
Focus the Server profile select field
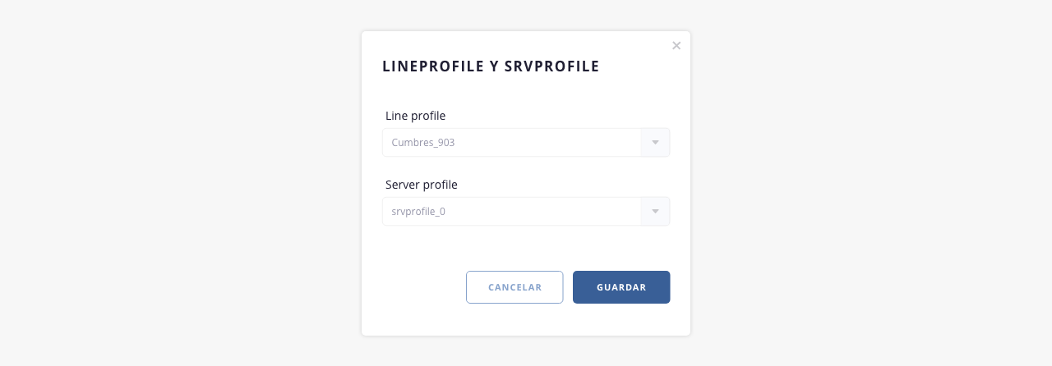pos(511,212)
